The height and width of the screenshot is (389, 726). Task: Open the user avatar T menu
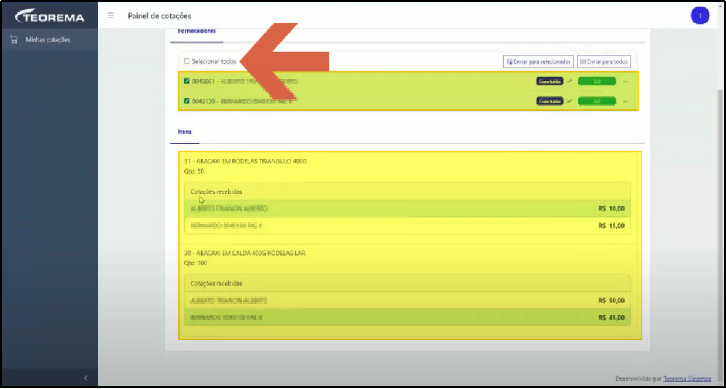(x=700, y=16)
